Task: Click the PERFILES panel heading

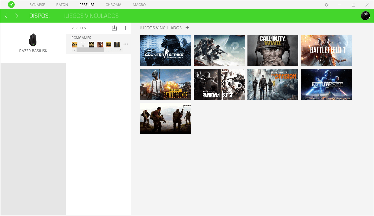Action: (79, 28)
